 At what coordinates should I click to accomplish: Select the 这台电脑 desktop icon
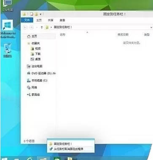tap(8, 6)
